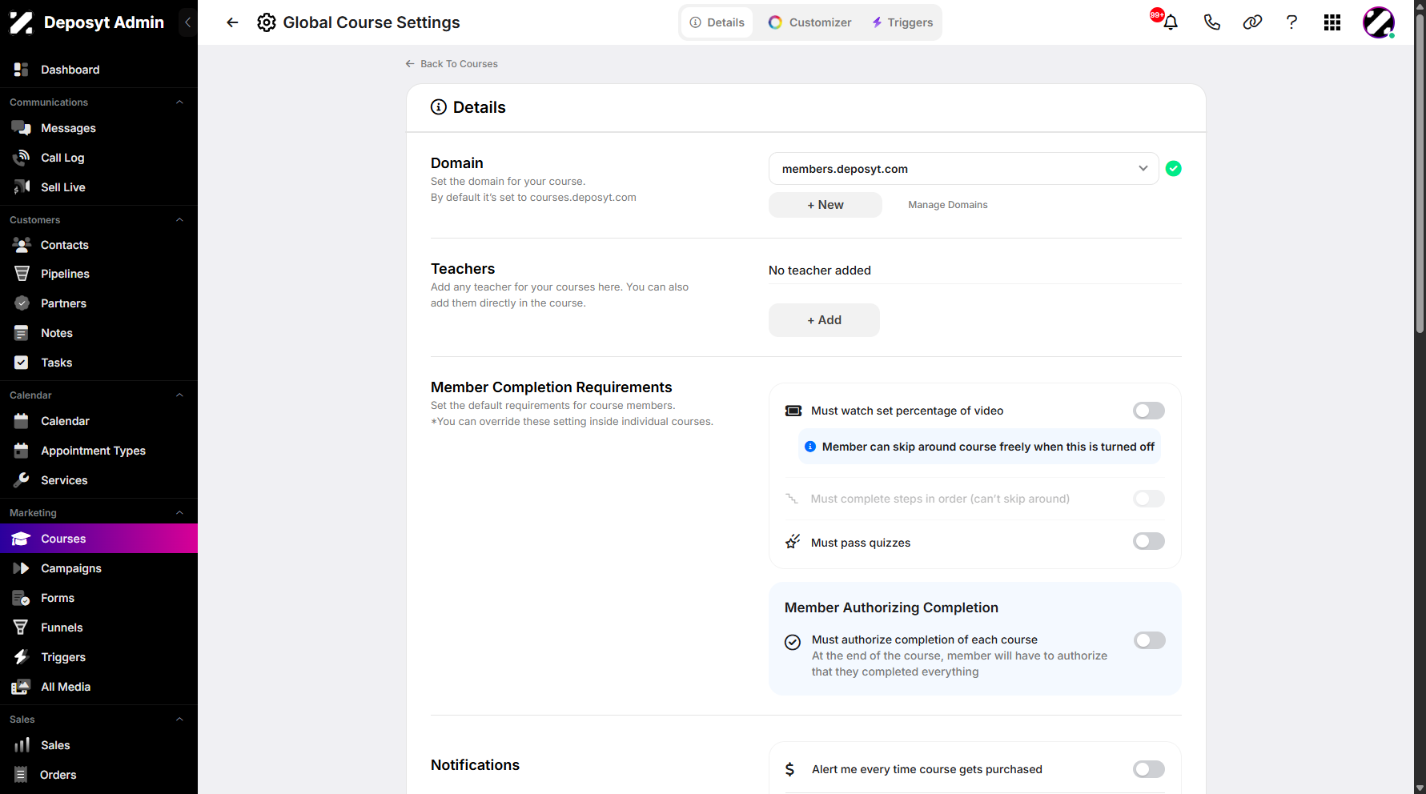Click the back arrow beside Global Course Settings
The image size is (1426, 794).
232,22
